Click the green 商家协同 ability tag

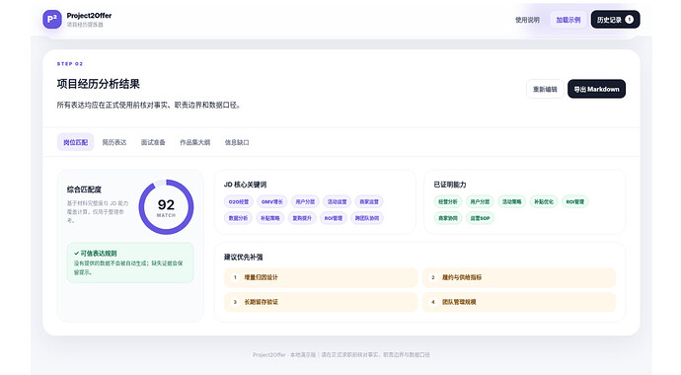point(448,218)
